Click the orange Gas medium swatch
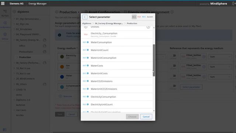 pyautogui.click(x=62, y=66)
